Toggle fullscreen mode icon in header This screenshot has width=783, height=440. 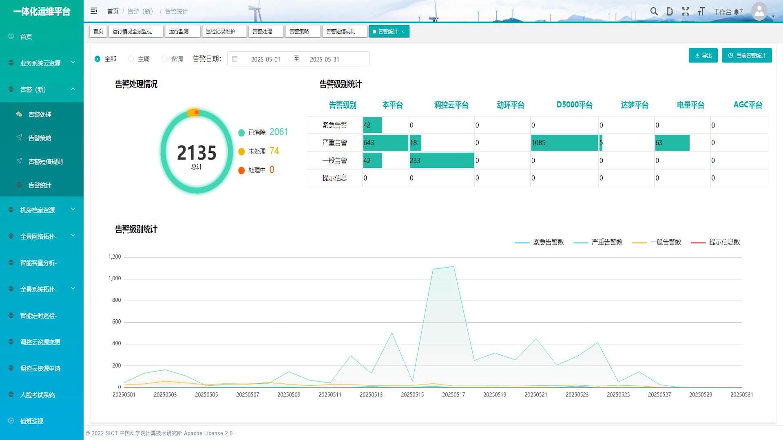686,11
